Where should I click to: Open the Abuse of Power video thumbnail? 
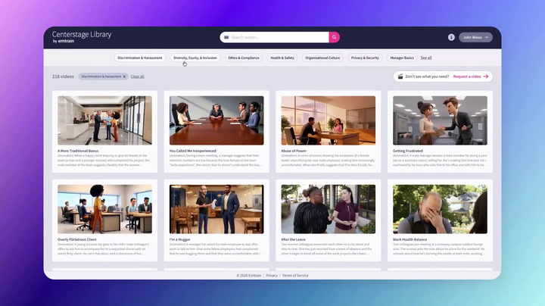click(x=328, y=120)
